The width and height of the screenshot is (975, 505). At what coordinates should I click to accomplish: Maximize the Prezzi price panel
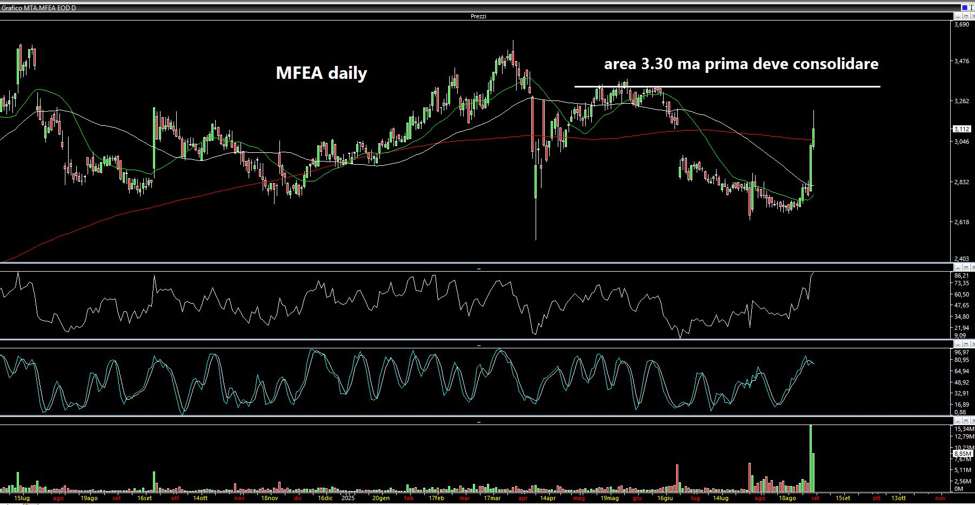click(x=965, y=16)
